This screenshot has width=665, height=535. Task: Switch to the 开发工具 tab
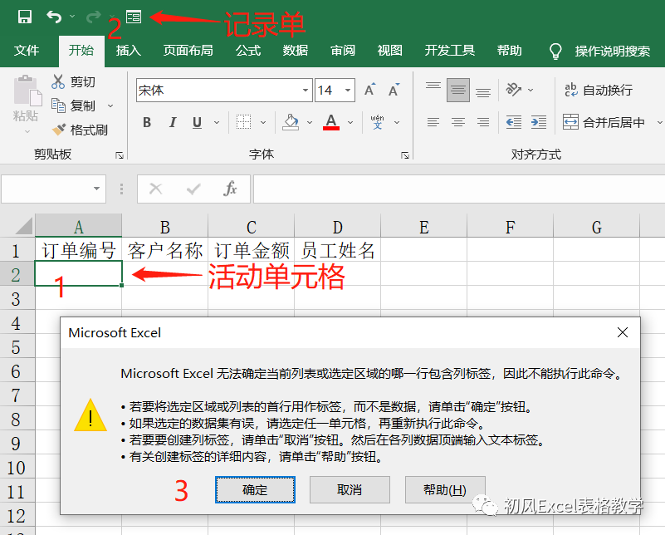(449, 51)
